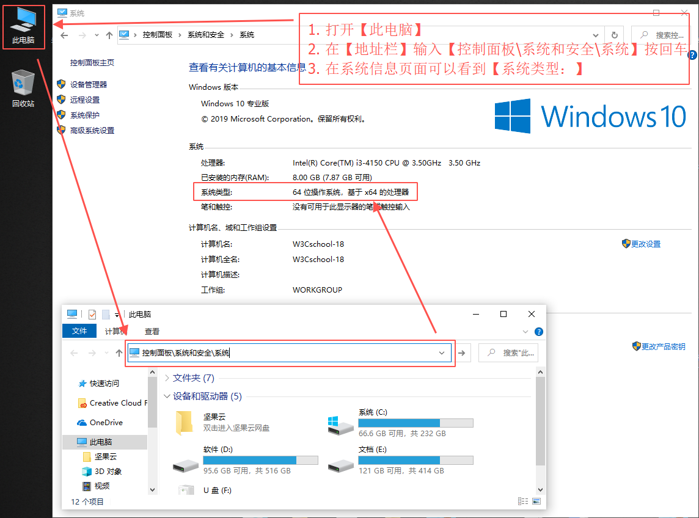
Task: Click 系统和安全 breadcrumb segment
Action: pos(206,35)
